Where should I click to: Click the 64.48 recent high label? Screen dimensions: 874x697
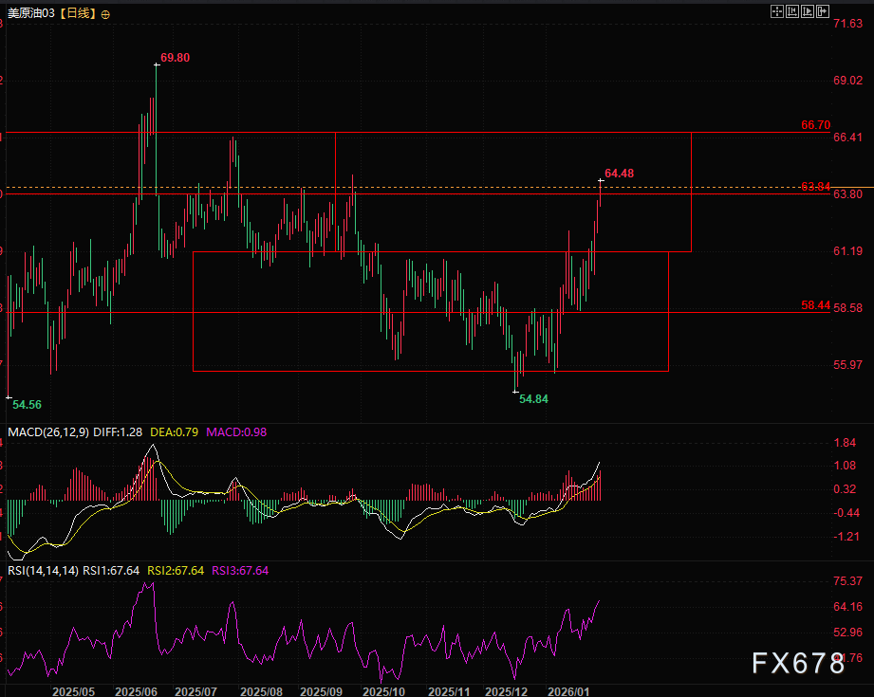pyautogui.click(x=620, y=174)
